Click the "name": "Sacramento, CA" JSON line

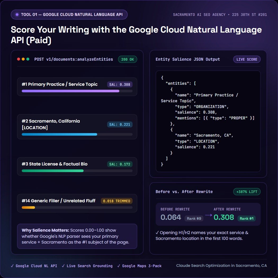pyautogui.click(x=204, y=135)
